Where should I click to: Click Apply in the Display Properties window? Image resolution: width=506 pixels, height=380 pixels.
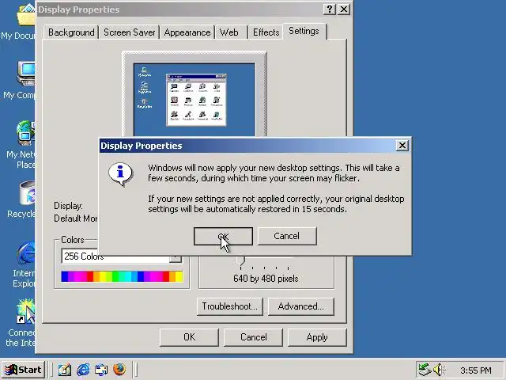tap(317, 337)
